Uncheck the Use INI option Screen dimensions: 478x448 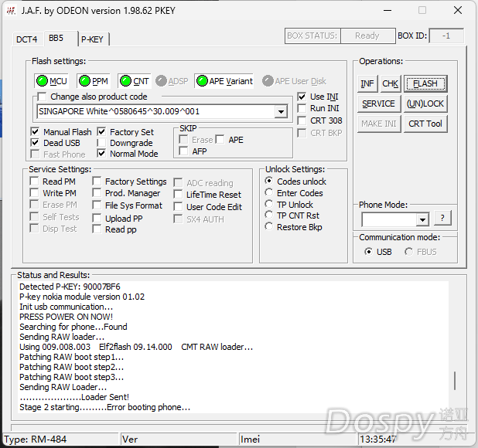pos(302,97)
